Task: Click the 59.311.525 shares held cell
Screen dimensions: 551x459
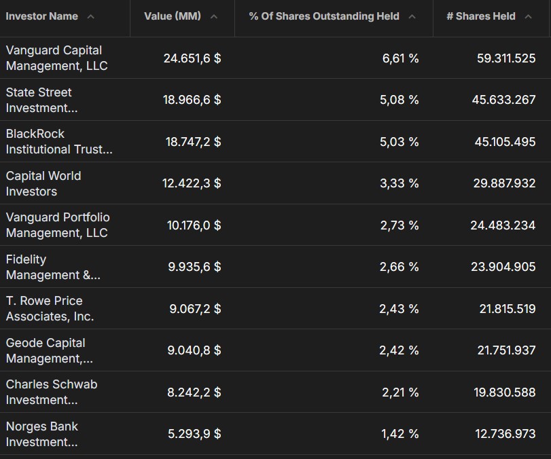Action: [x=506, y=58]
